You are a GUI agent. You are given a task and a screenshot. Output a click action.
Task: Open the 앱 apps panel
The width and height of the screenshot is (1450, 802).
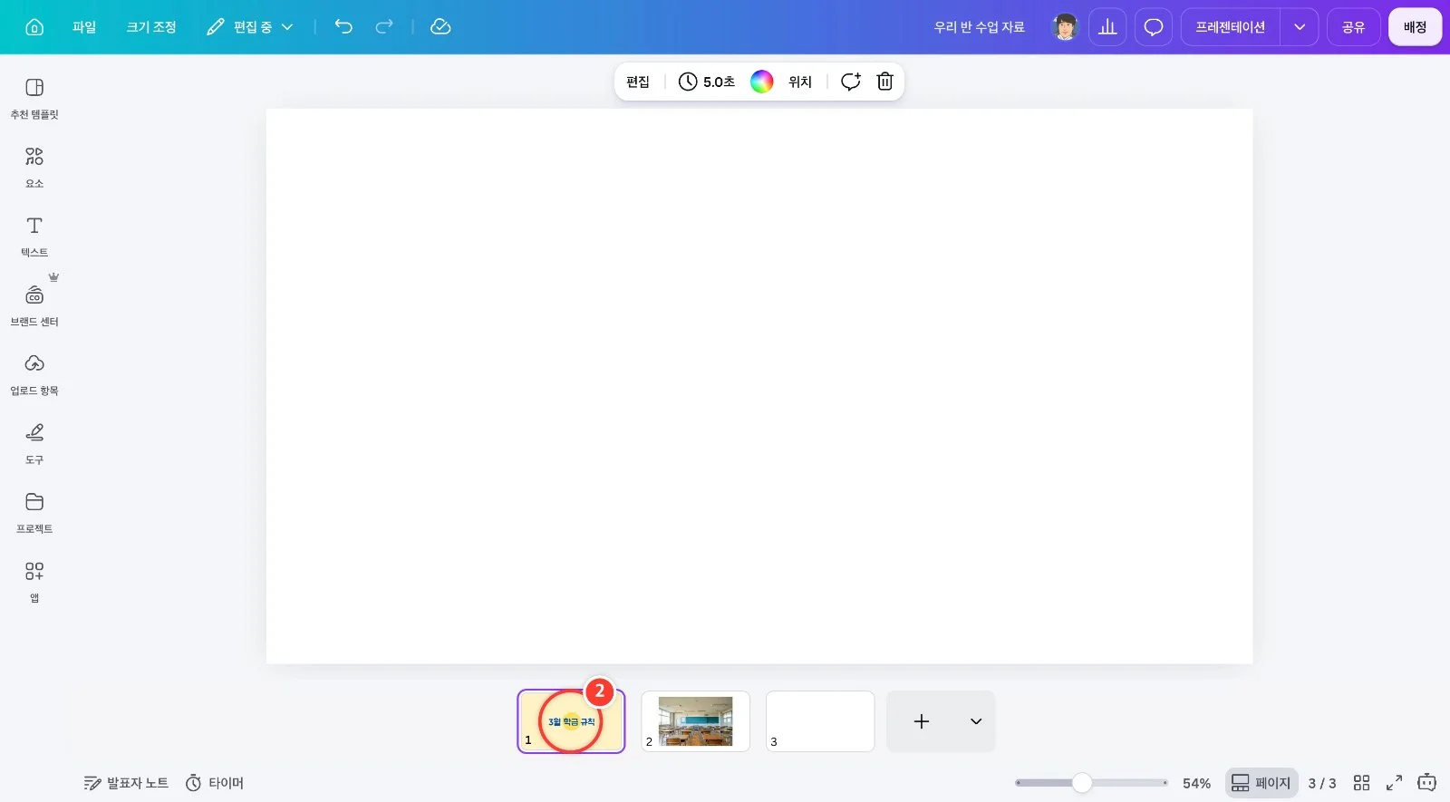tap(34, 582)
